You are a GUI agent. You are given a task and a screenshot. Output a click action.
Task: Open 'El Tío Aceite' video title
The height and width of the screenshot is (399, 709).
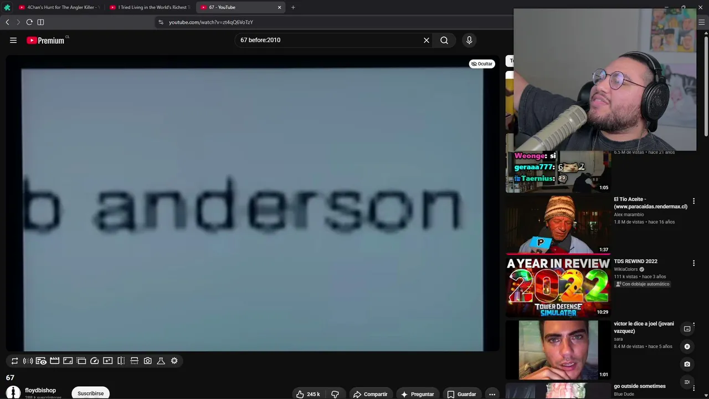point(650,203)
